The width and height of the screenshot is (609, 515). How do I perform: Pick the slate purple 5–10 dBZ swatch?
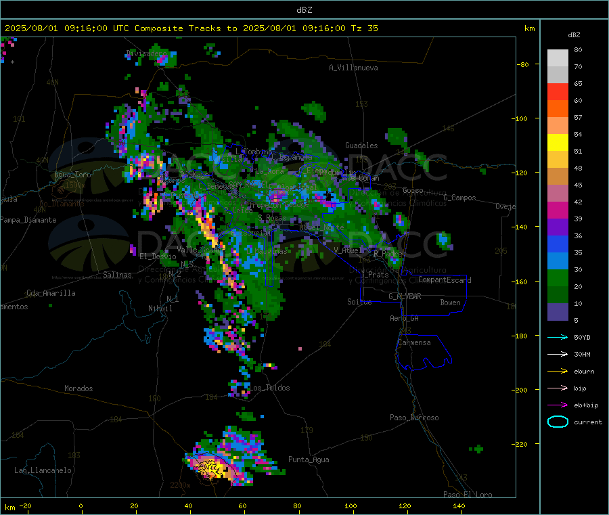[x=558, y=312]
